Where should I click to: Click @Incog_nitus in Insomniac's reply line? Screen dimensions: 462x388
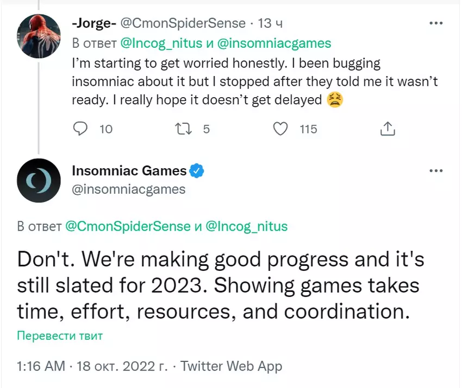click(x=247, y=226)
